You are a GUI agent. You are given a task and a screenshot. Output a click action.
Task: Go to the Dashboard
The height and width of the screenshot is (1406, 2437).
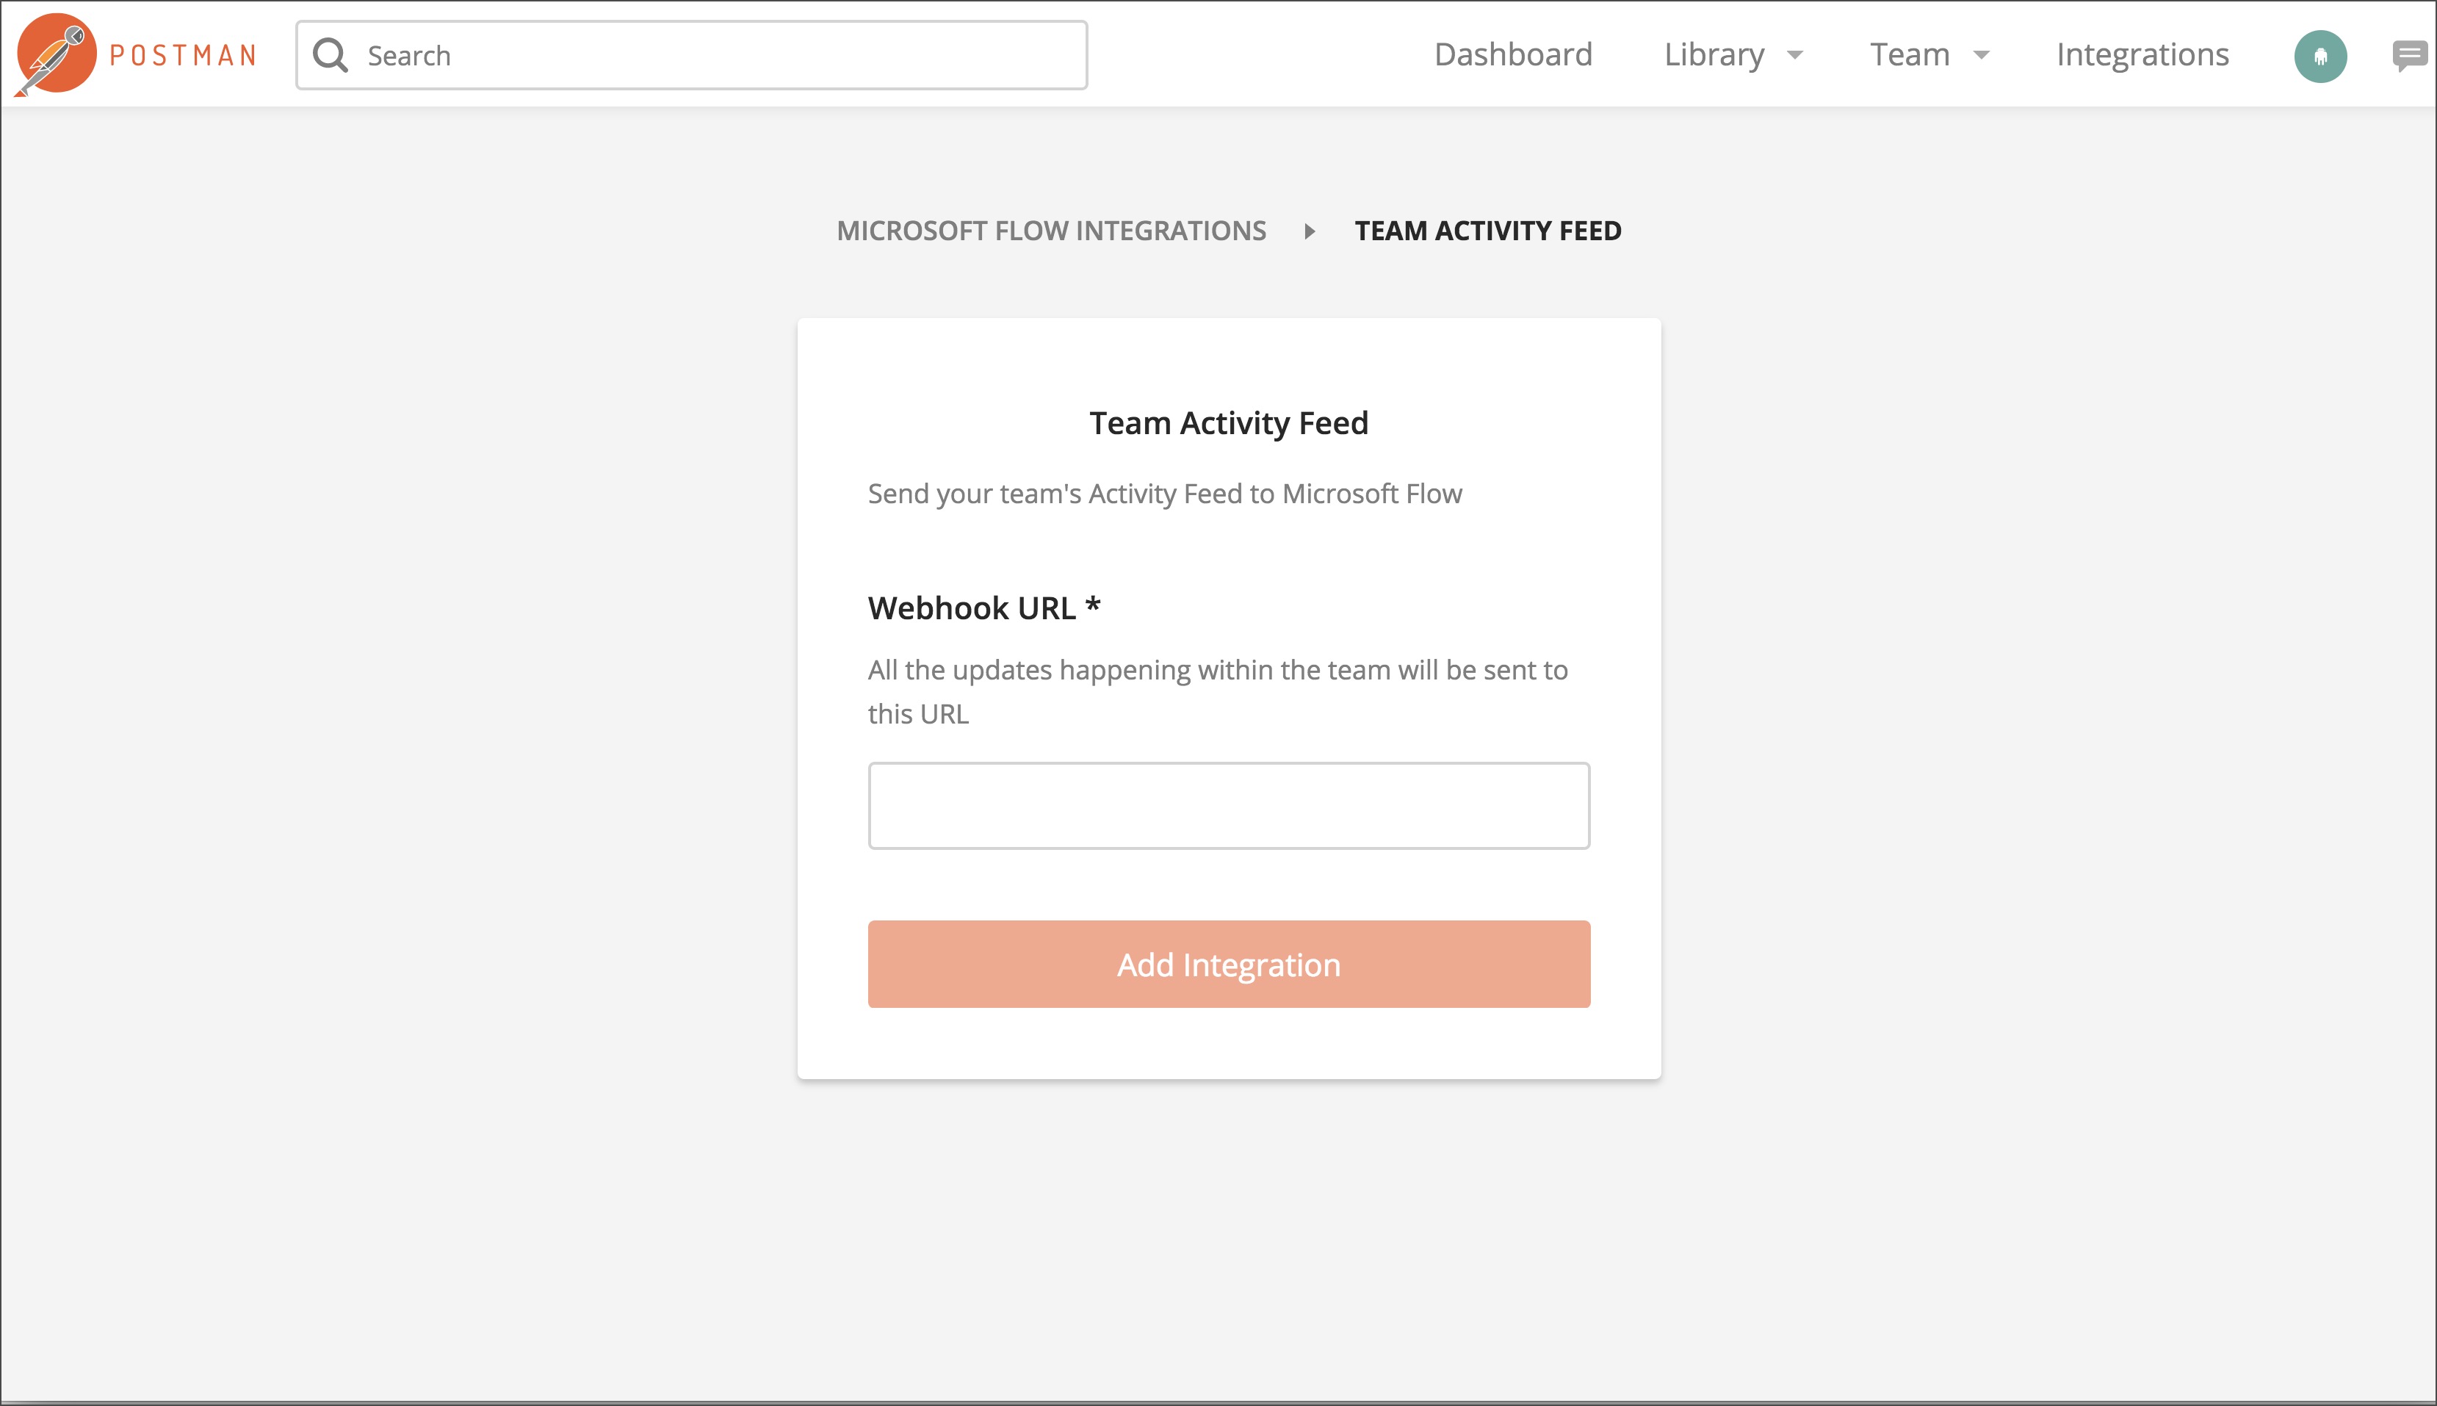click(x=1512, y=54)
